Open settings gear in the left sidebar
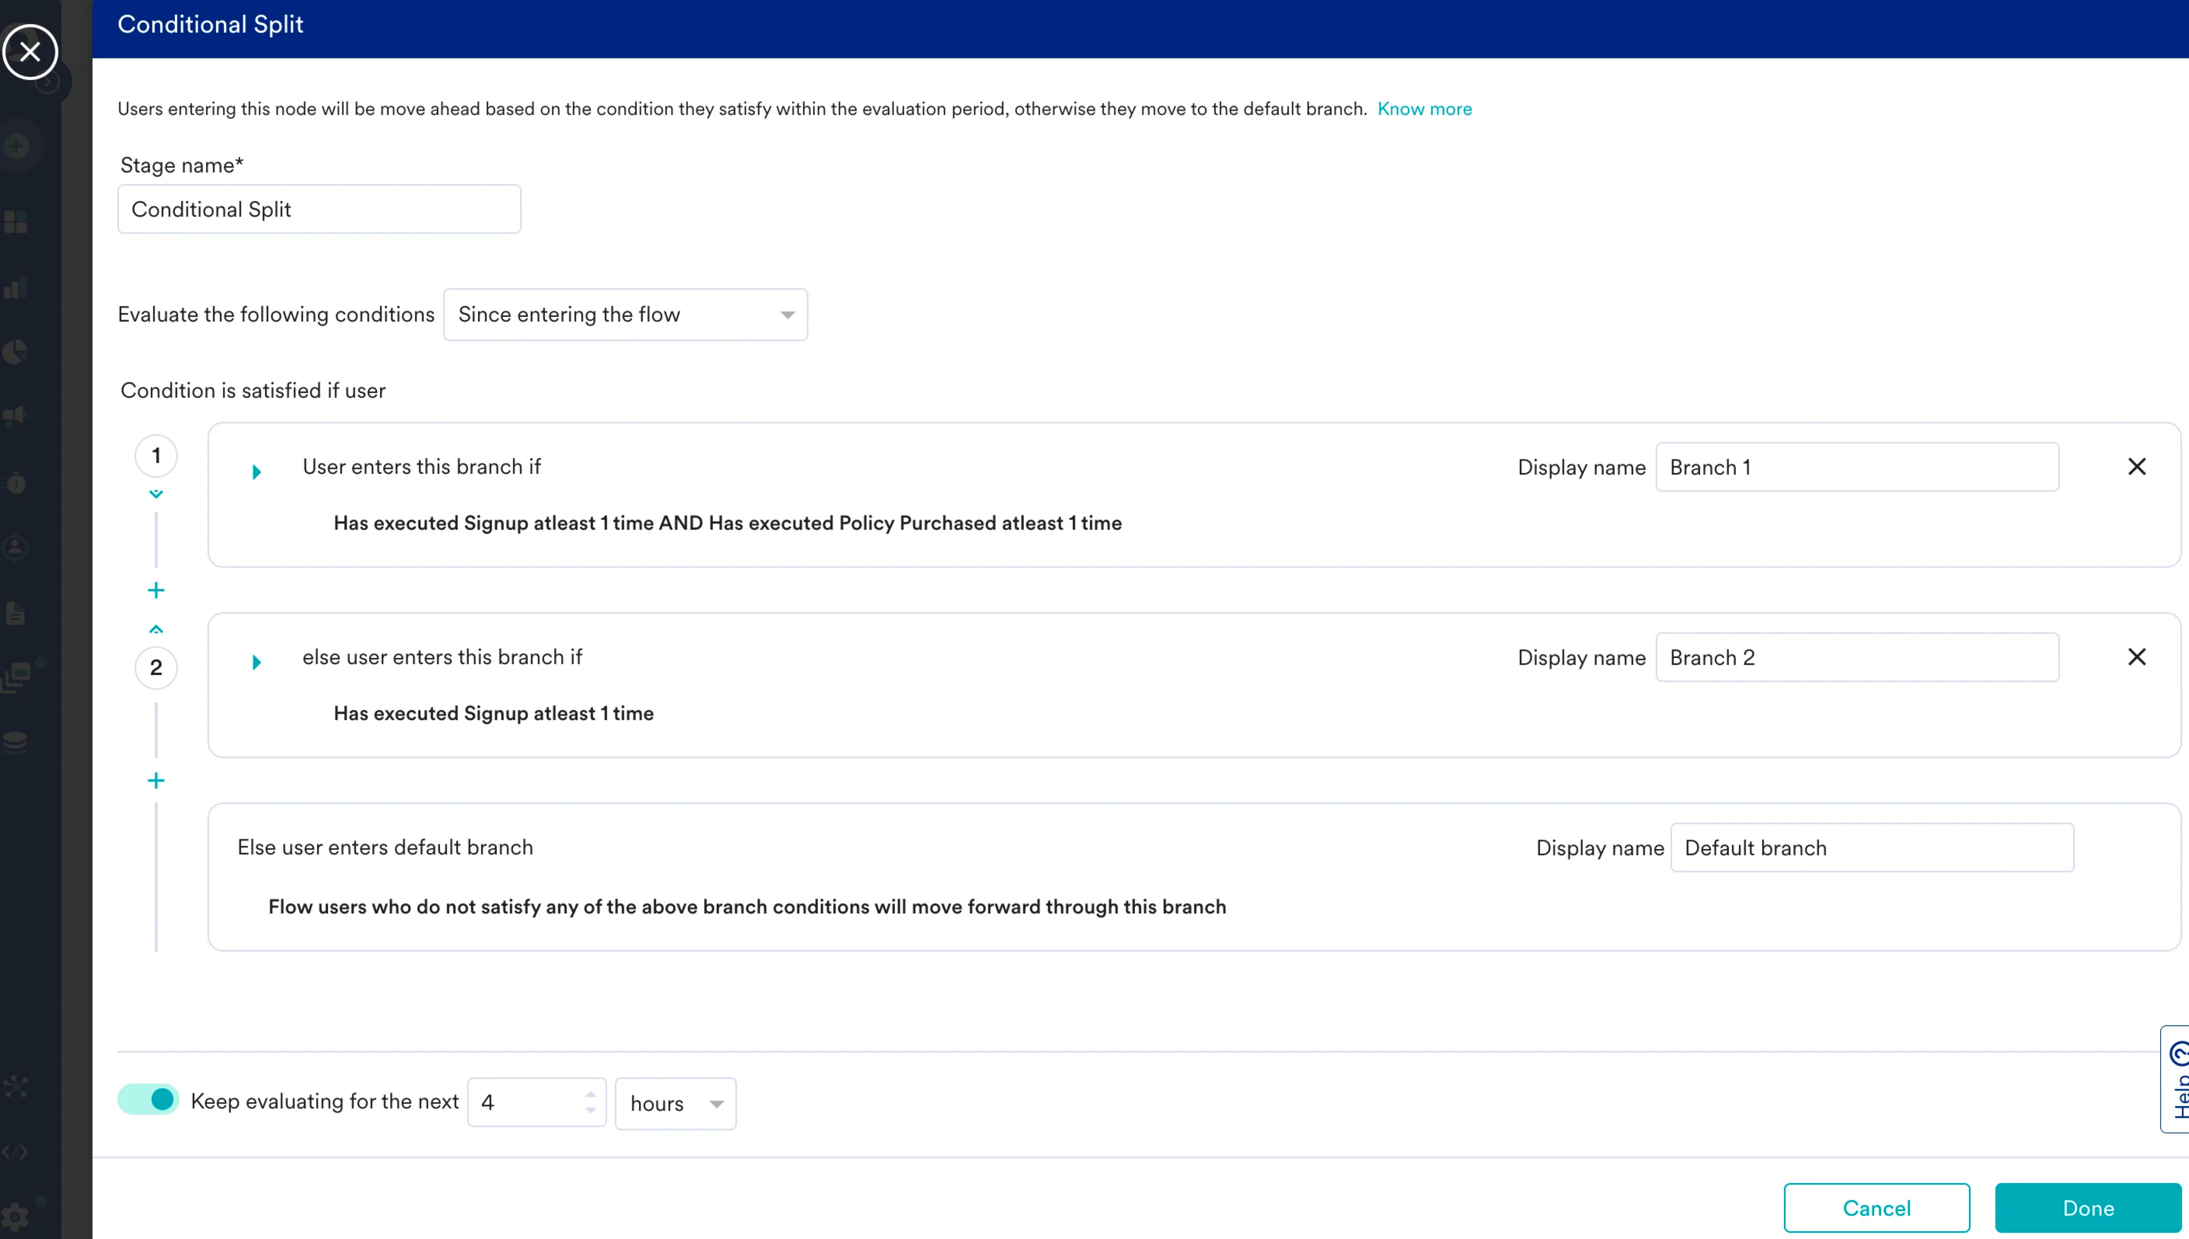This screenshot has width=2189, height=1239. (x=15, y=1216)
